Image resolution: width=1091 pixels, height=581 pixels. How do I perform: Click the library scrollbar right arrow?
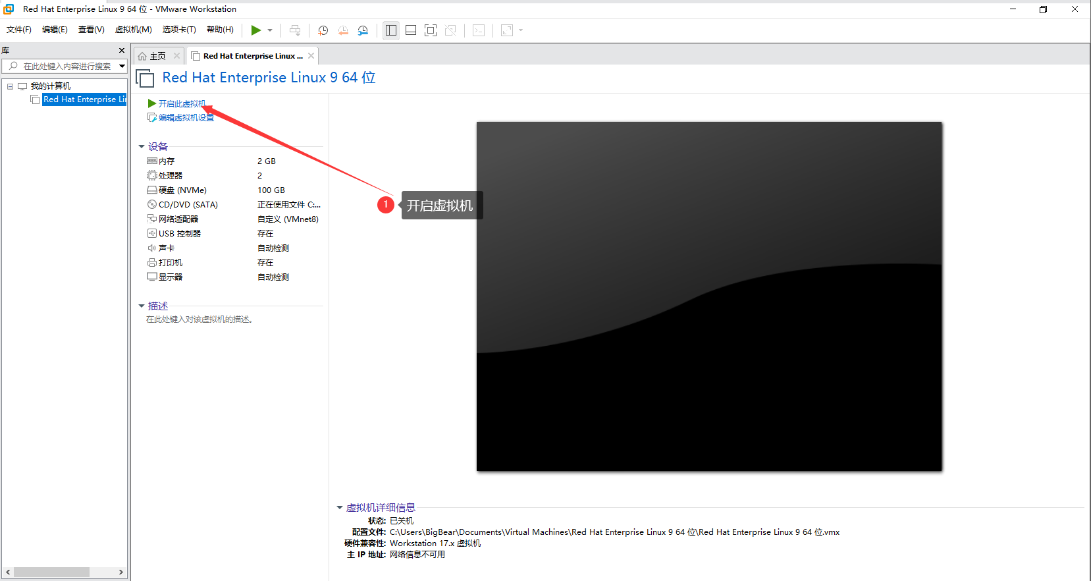[120, 572]
